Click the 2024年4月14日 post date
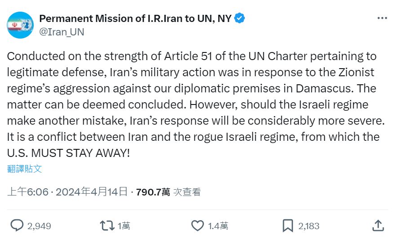394x239 pixels. (92, 192)
